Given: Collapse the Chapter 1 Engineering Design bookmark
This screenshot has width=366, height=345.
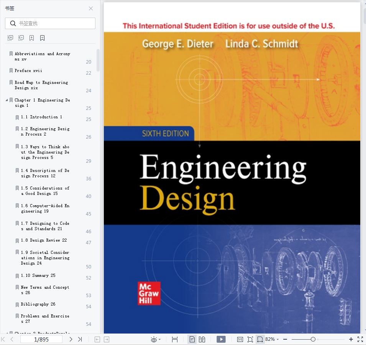Looking at the screenshot, I should tap(7, 100).
